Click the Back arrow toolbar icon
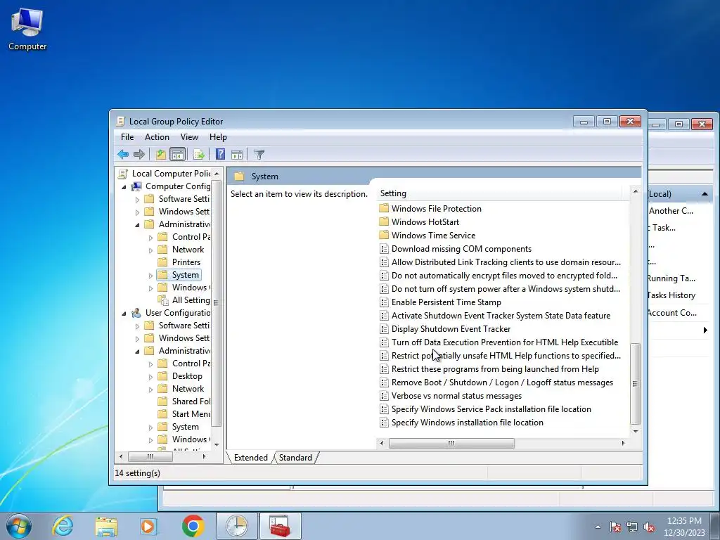 coord(122,154)
